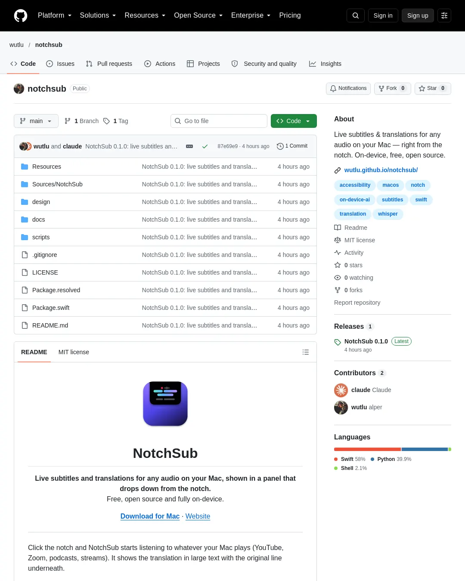Open the main branch selector dropdown
Screen dimensions: 465x581
coord(36,121)
